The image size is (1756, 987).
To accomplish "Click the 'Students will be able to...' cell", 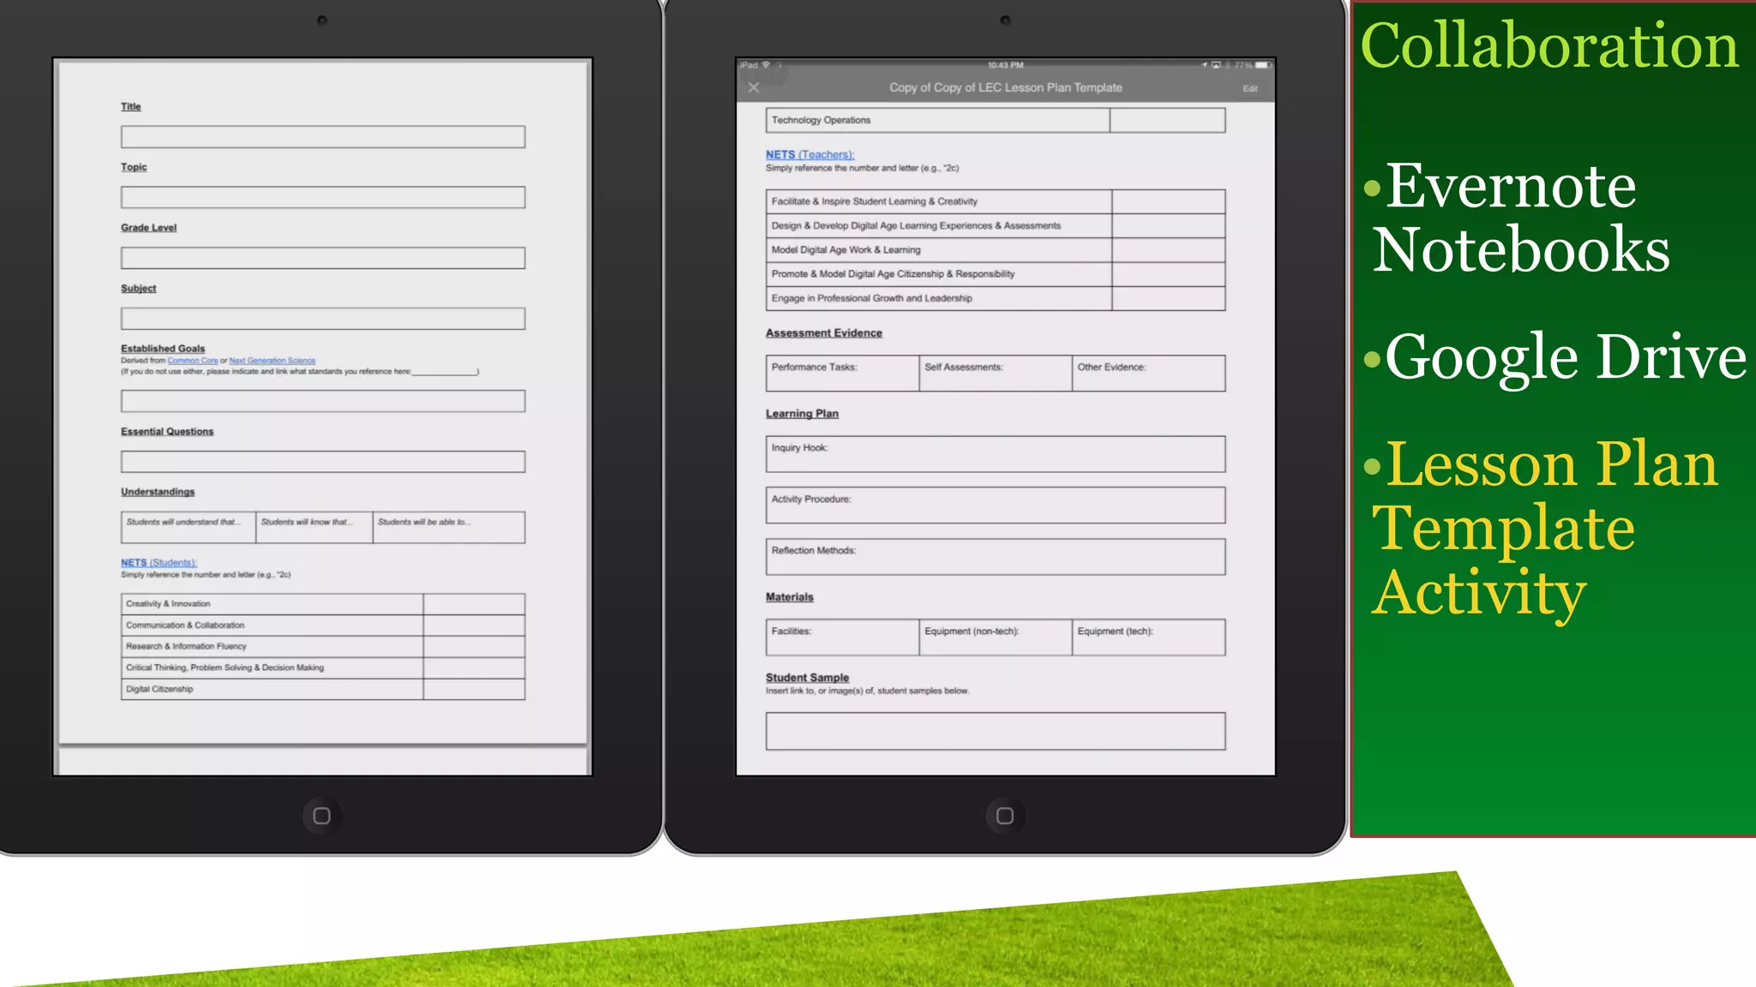I will pyautogui.click(x=449, y=528).
